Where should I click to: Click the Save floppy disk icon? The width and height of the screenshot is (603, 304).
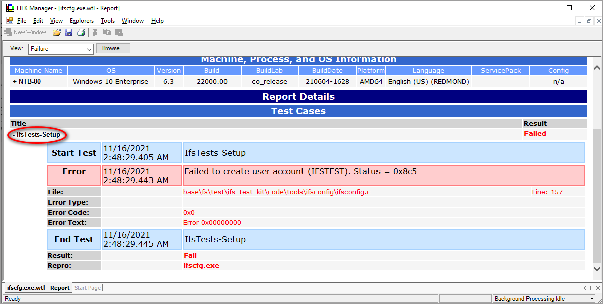pos(69,32)
